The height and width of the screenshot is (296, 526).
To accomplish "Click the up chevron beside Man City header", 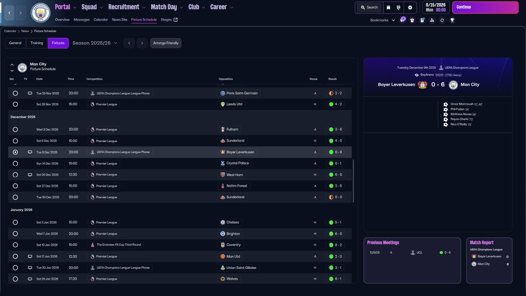I will tap(12, 65).
